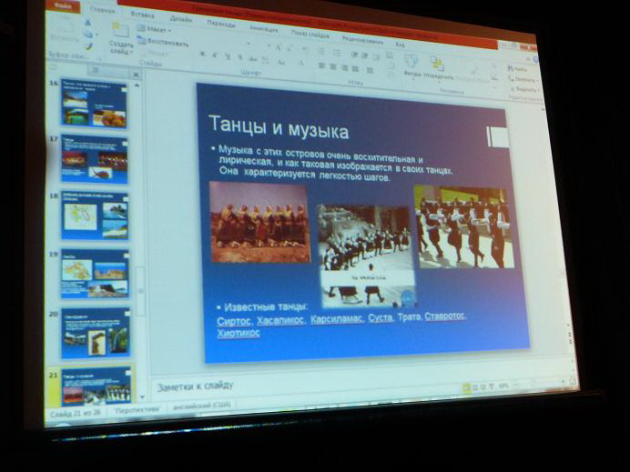
Task: Open the Показ слайдов (Slide Show) tab
Action: tap(310, 35)
